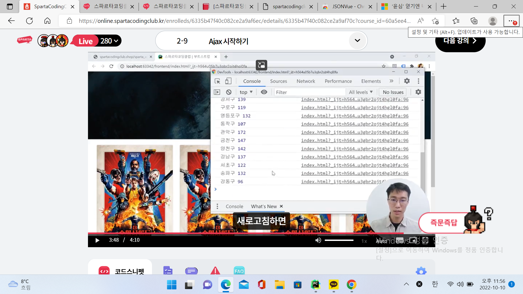Image resolution: width=523 pixels, height=294 pixels.
Task: Open read aloud icon in address bar
Action: tap(421, 21)
